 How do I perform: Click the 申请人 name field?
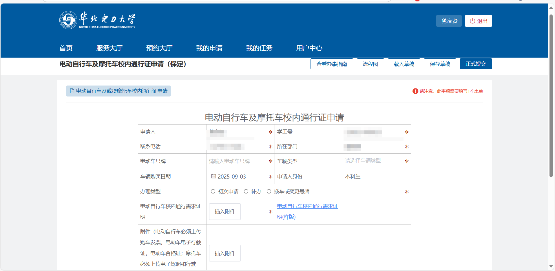click(237, 132)
